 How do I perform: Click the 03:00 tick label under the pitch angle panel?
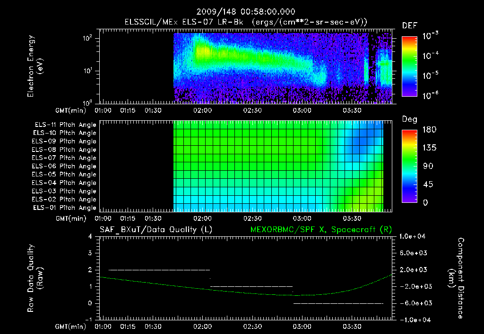(x=302, y=218)
